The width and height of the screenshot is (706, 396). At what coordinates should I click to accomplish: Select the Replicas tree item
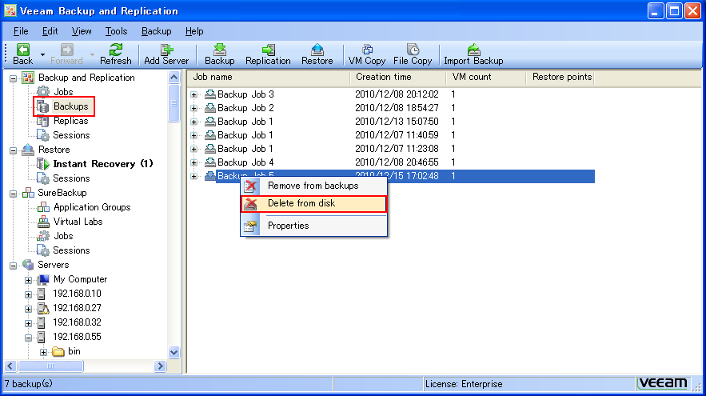click(x=70, y=121)
